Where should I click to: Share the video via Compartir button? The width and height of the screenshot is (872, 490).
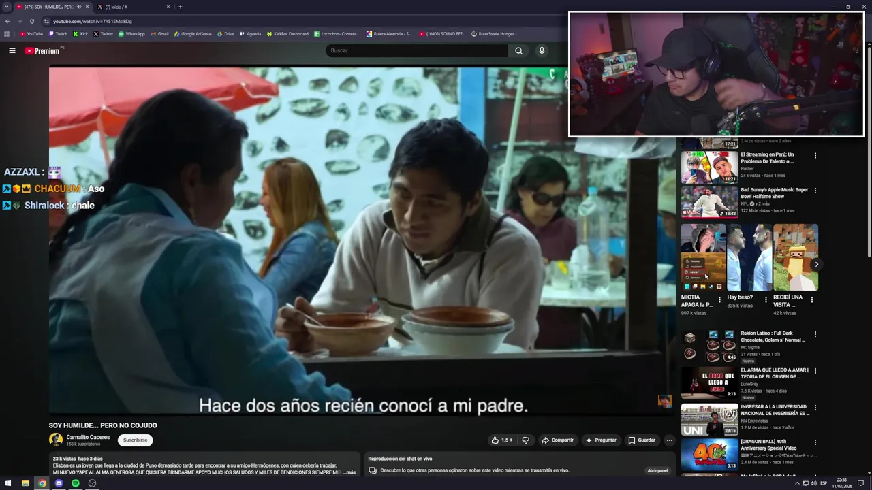(x=557, y=440)
